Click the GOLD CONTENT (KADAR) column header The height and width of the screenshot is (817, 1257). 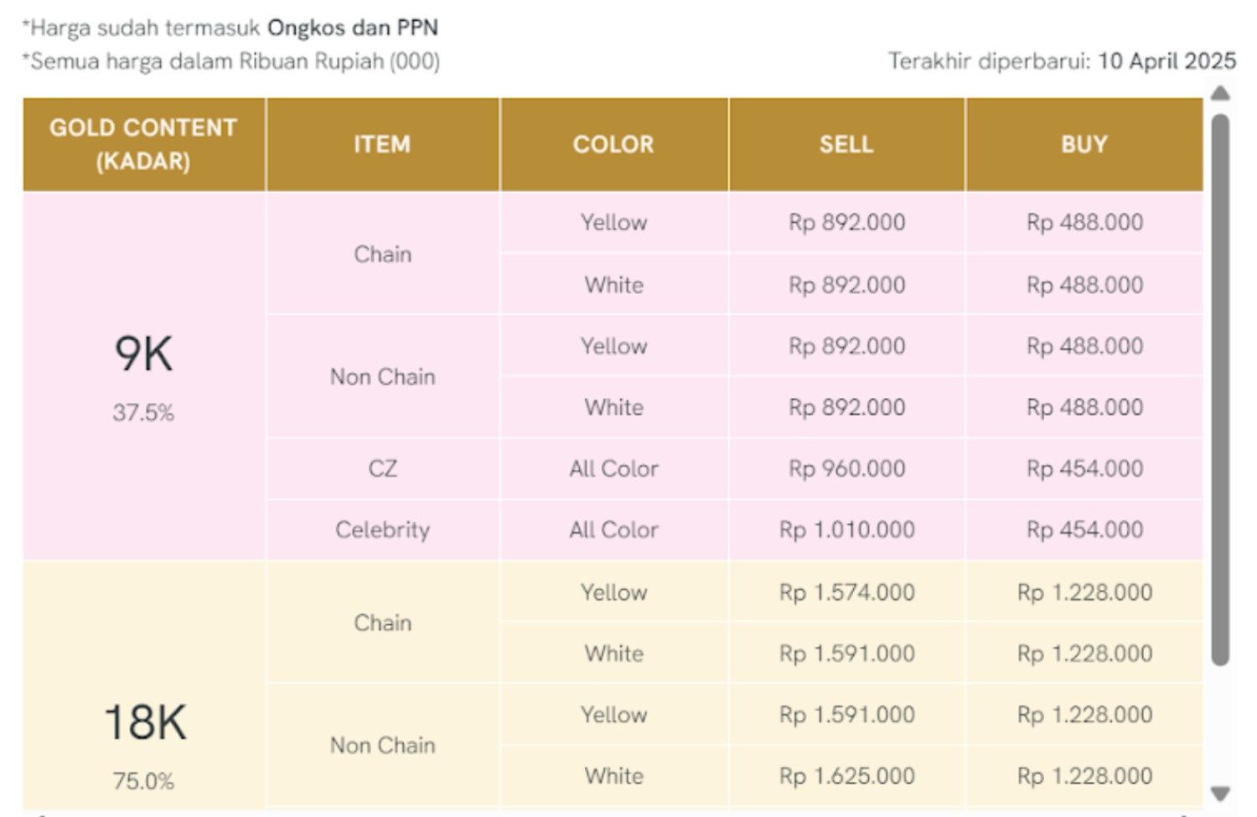point(143,144)
